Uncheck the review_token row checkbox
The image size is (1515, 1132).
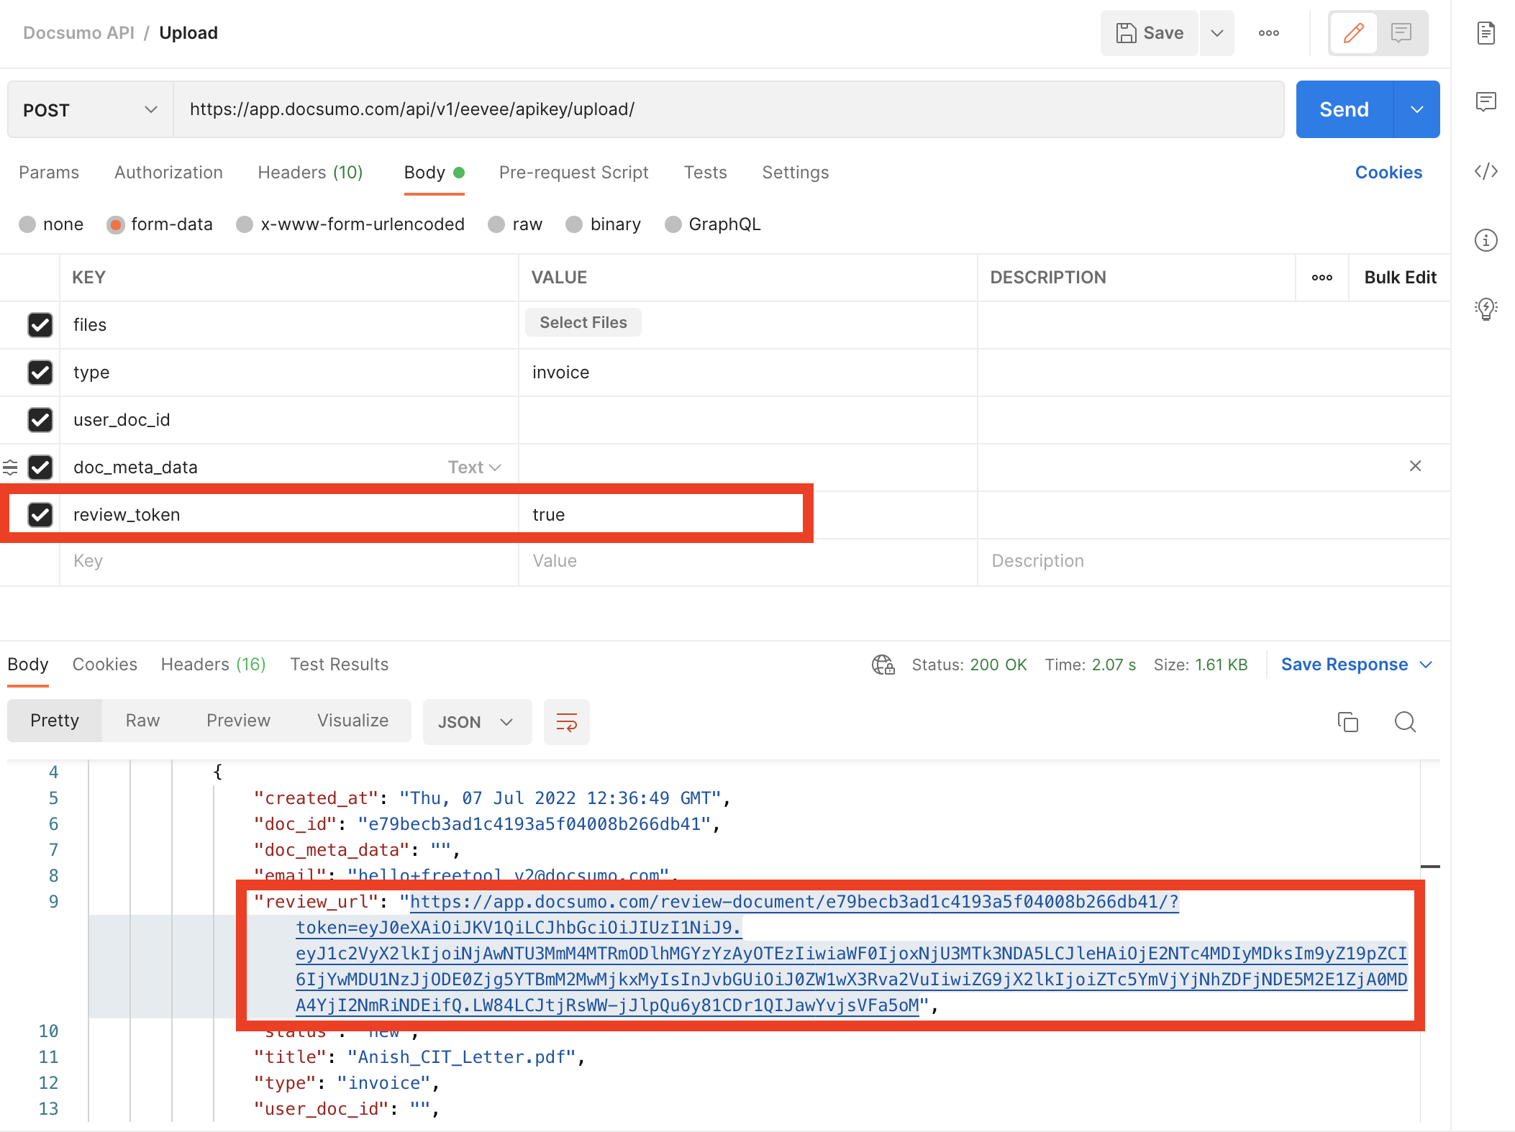tap(40, 514)
